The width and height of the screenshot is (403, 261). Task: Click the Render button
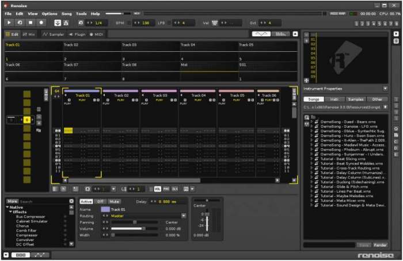coord(380,245)
